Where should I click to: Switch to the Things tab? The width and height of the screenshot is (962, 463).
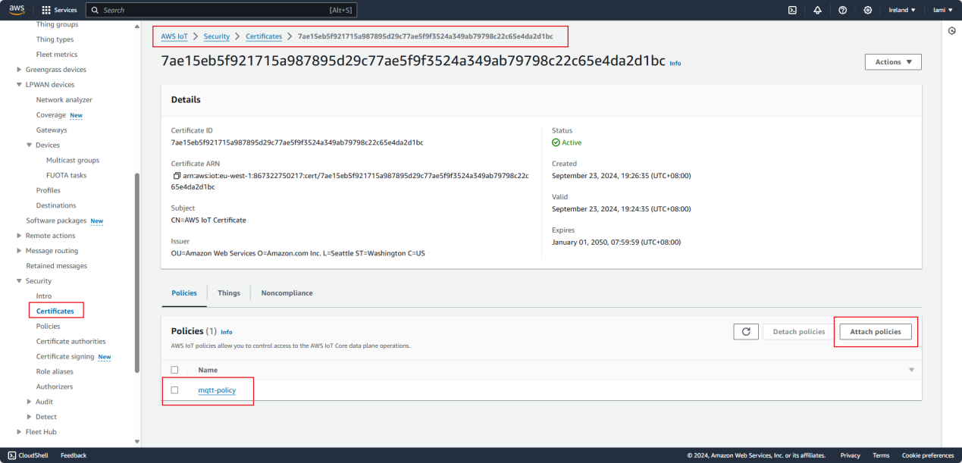tap(229, 293)
